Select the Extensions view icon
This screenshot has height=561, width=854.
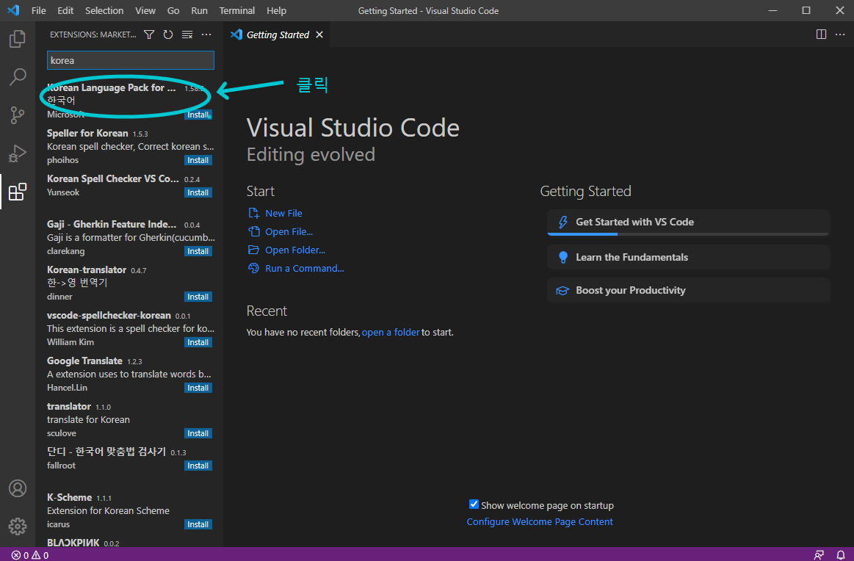(18, 192)
